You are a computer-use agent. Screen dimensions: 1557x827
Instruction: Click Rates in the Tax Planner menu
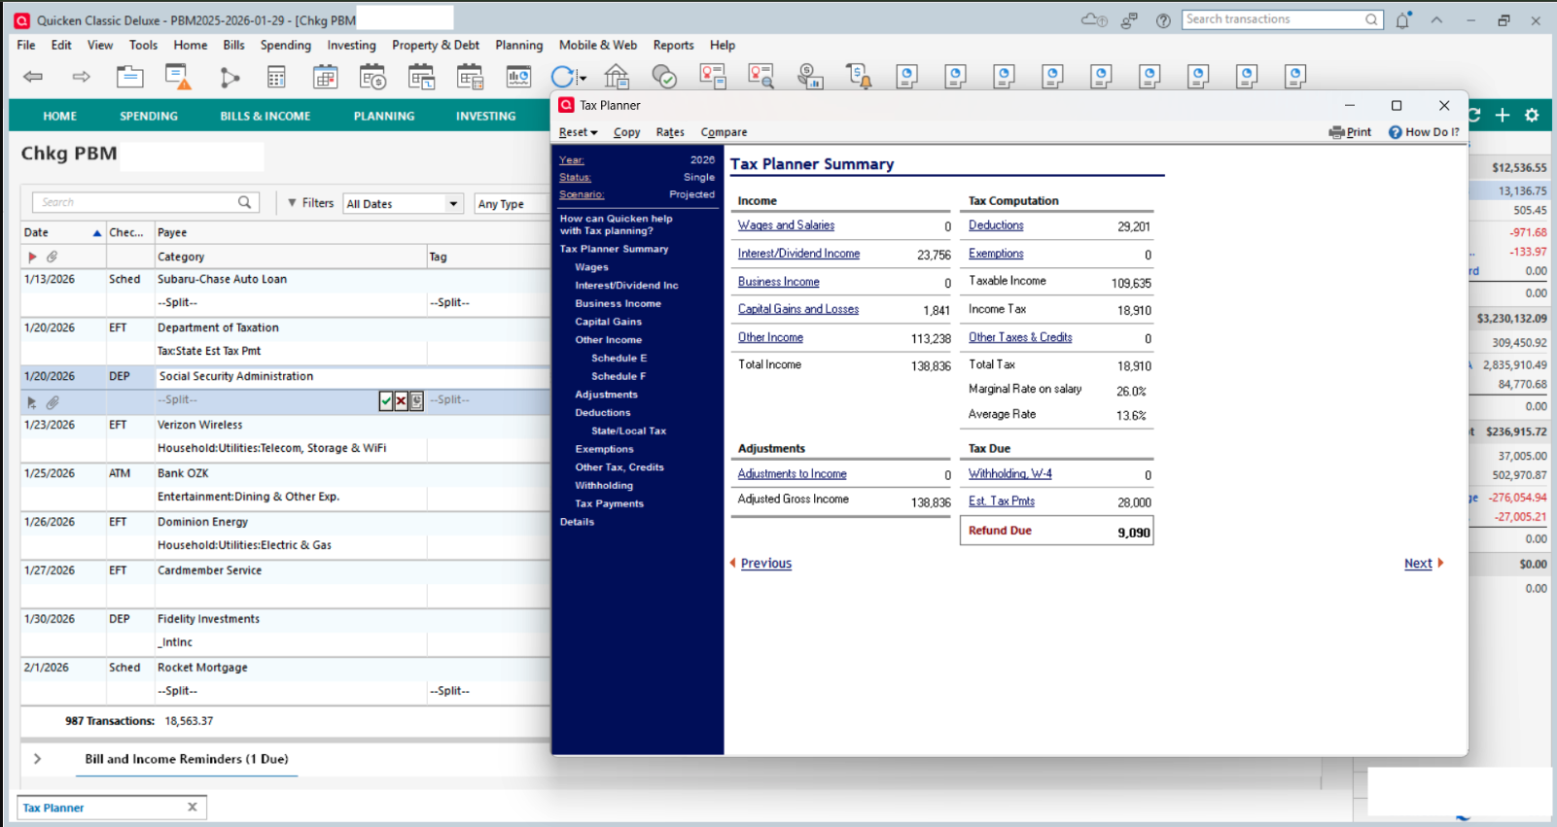pyautogui.click(x=670, y=132)
